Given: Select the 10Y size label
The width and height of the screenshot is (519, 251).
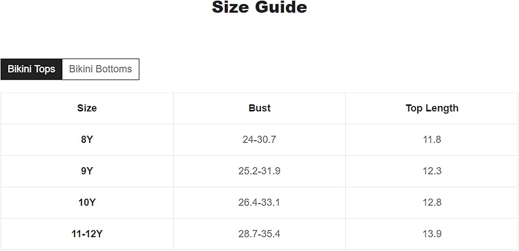Looking at the screenshot, I should pos(87,202).
